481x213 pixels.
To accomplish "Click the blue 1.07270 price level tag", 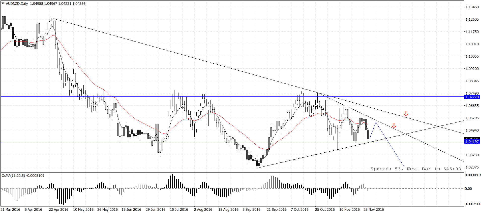I will coord(472,97).
